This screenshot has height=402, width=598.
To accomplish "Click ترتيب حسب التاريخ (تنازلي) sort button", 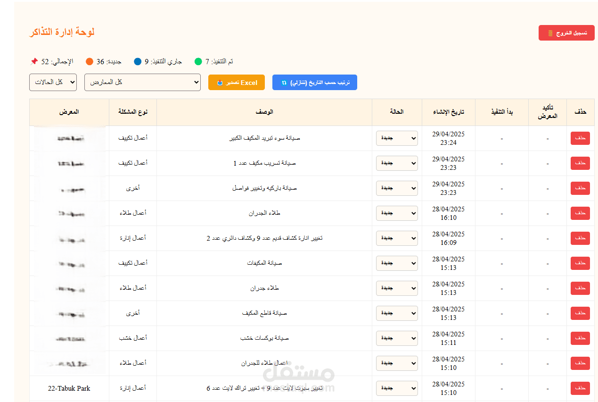I will [315, 83].
